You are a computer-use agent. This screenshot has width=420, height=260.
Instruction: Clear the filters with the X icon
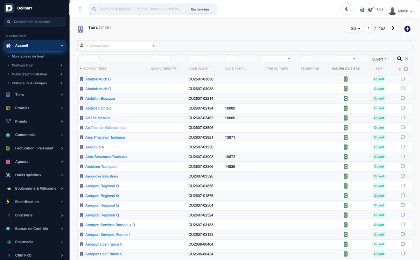click(407, 59)
